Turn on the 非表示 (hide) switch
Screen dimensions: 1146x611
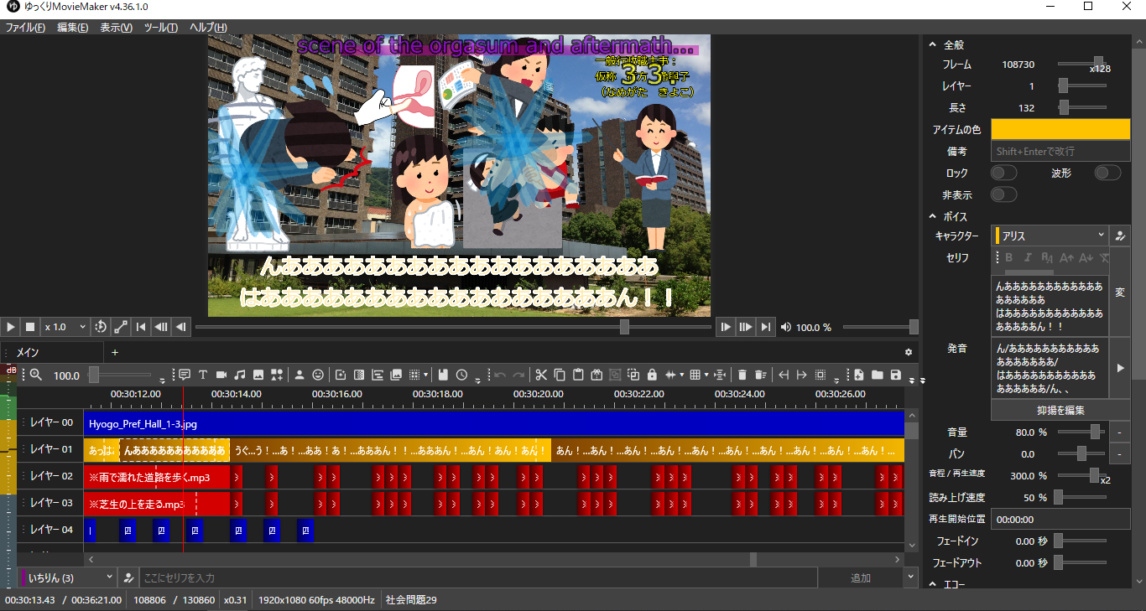pyautogui.click(x=1003, y=194)
